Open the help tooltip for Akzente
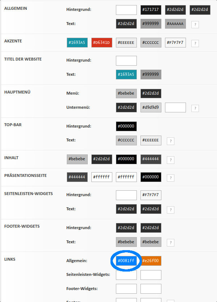 point(195,43)
